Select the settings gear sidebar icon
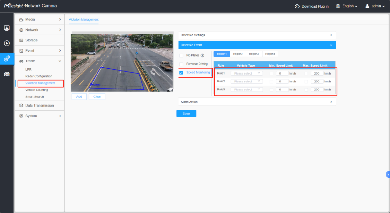Viewport: 390px width, 213px height. [x=7, y=59]
